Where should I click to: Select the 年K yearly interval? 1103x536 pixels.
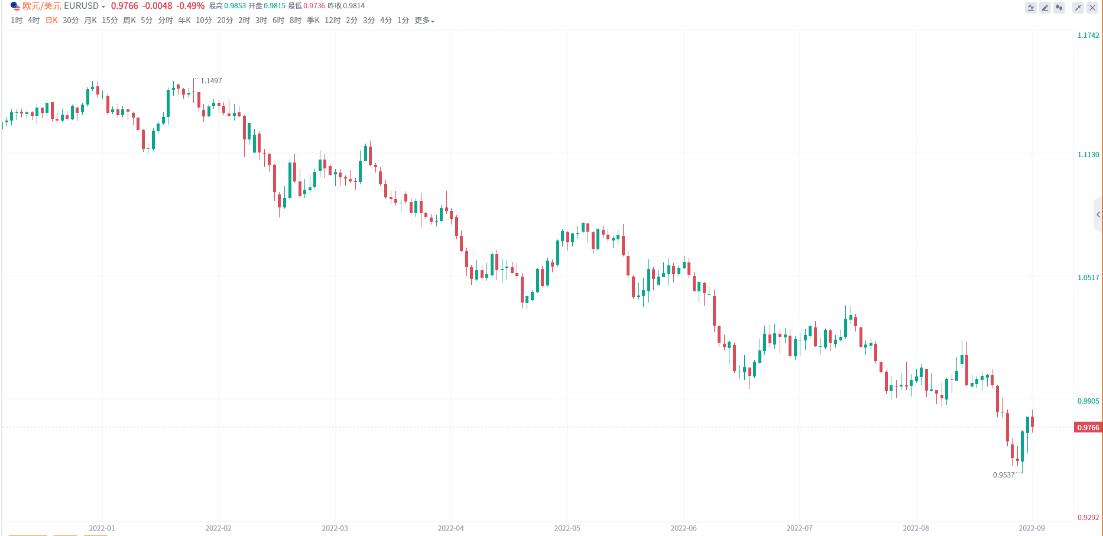tap(184, 21)
